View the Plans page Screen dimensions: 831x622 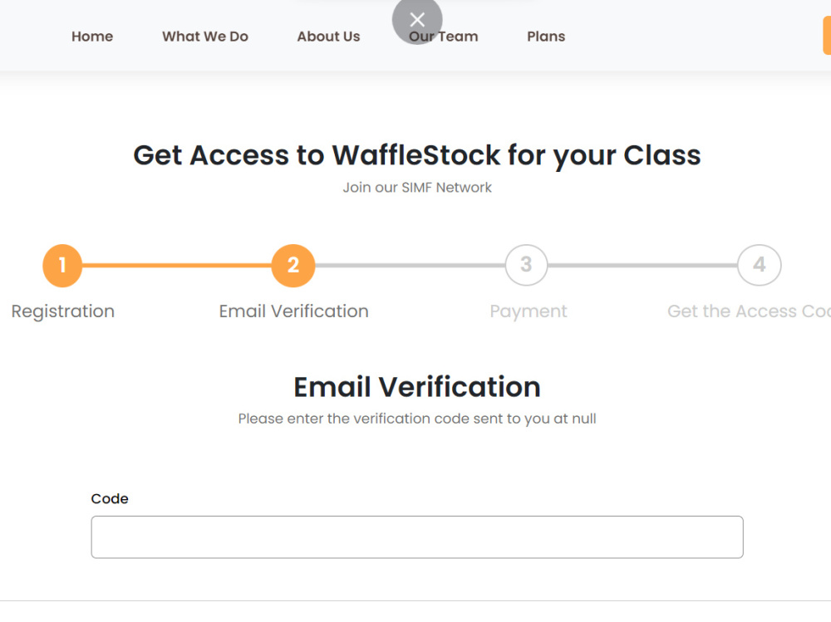click(546, 37)
